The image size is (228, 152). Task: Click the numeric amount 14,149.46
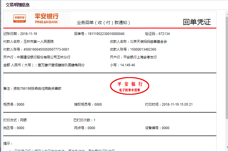128,65
